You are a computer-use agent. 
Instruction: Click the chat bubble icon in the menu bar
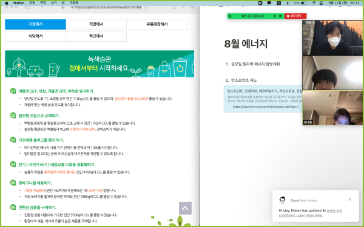[x=269, y=3]
